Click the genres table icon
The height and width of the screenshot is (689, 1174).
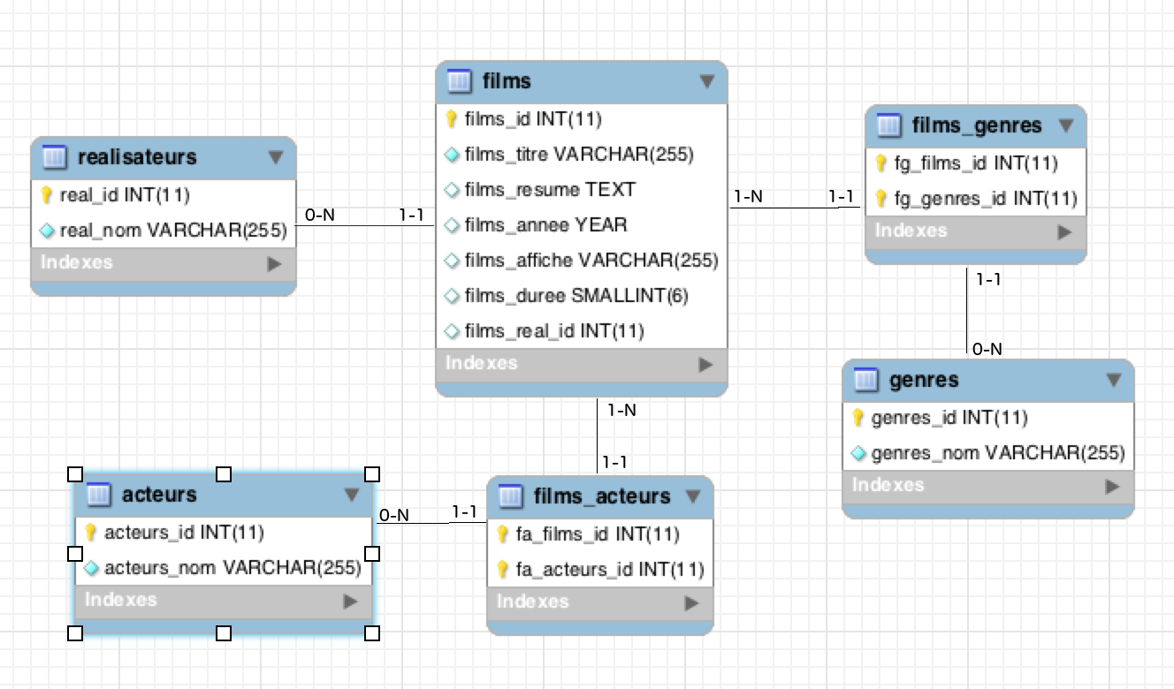(x=866, y=381)
